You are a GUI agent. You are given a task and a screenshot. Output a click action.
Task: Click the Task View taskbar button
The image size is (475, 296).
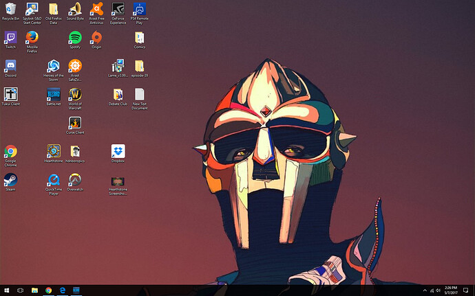(x=21, y=291)
